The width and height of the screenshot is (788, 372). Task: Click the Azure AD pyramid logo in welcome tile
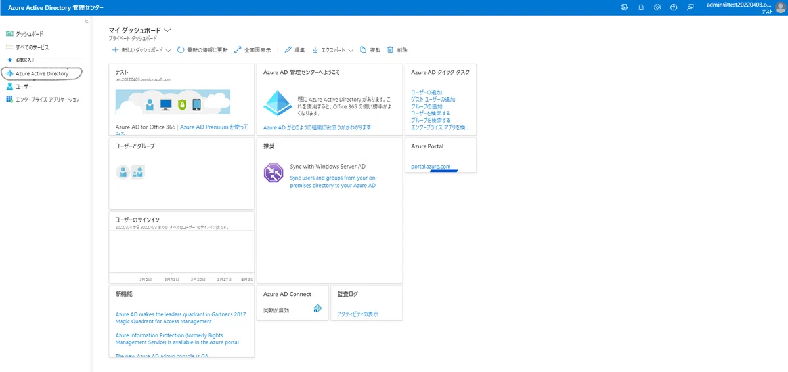[x=277, y=102]
